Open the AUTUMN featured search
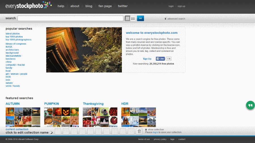The width and height of the screenshot is (255, 143). (12, 104)
